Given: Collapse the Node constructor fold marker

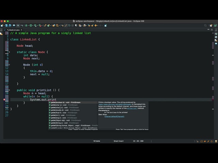Looking at the screenshot, I should 9,65.
